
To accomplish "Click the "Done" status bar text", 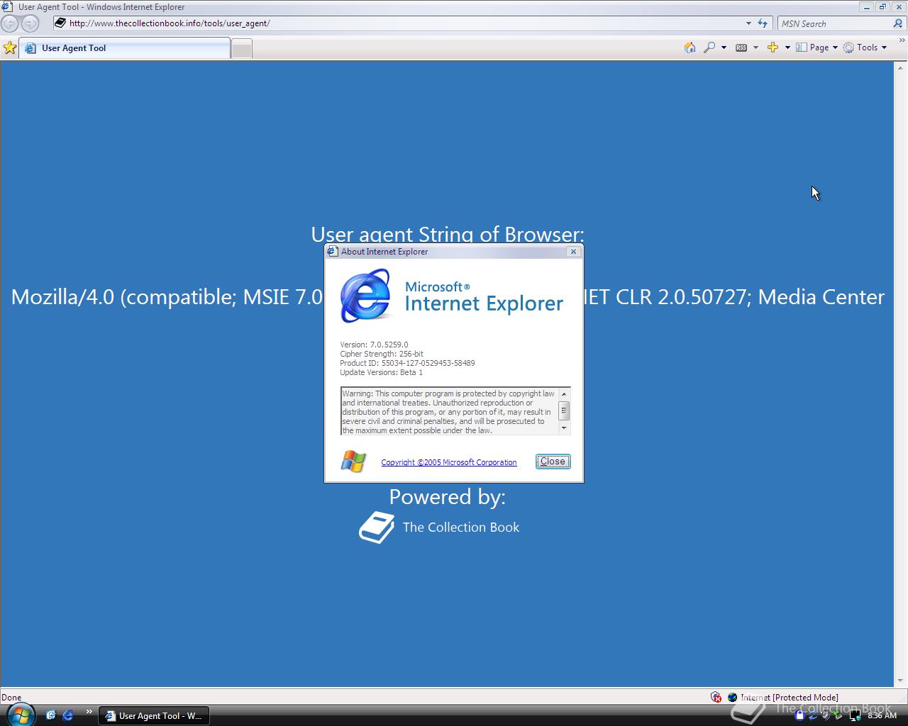I will click(x=11, y=698).
